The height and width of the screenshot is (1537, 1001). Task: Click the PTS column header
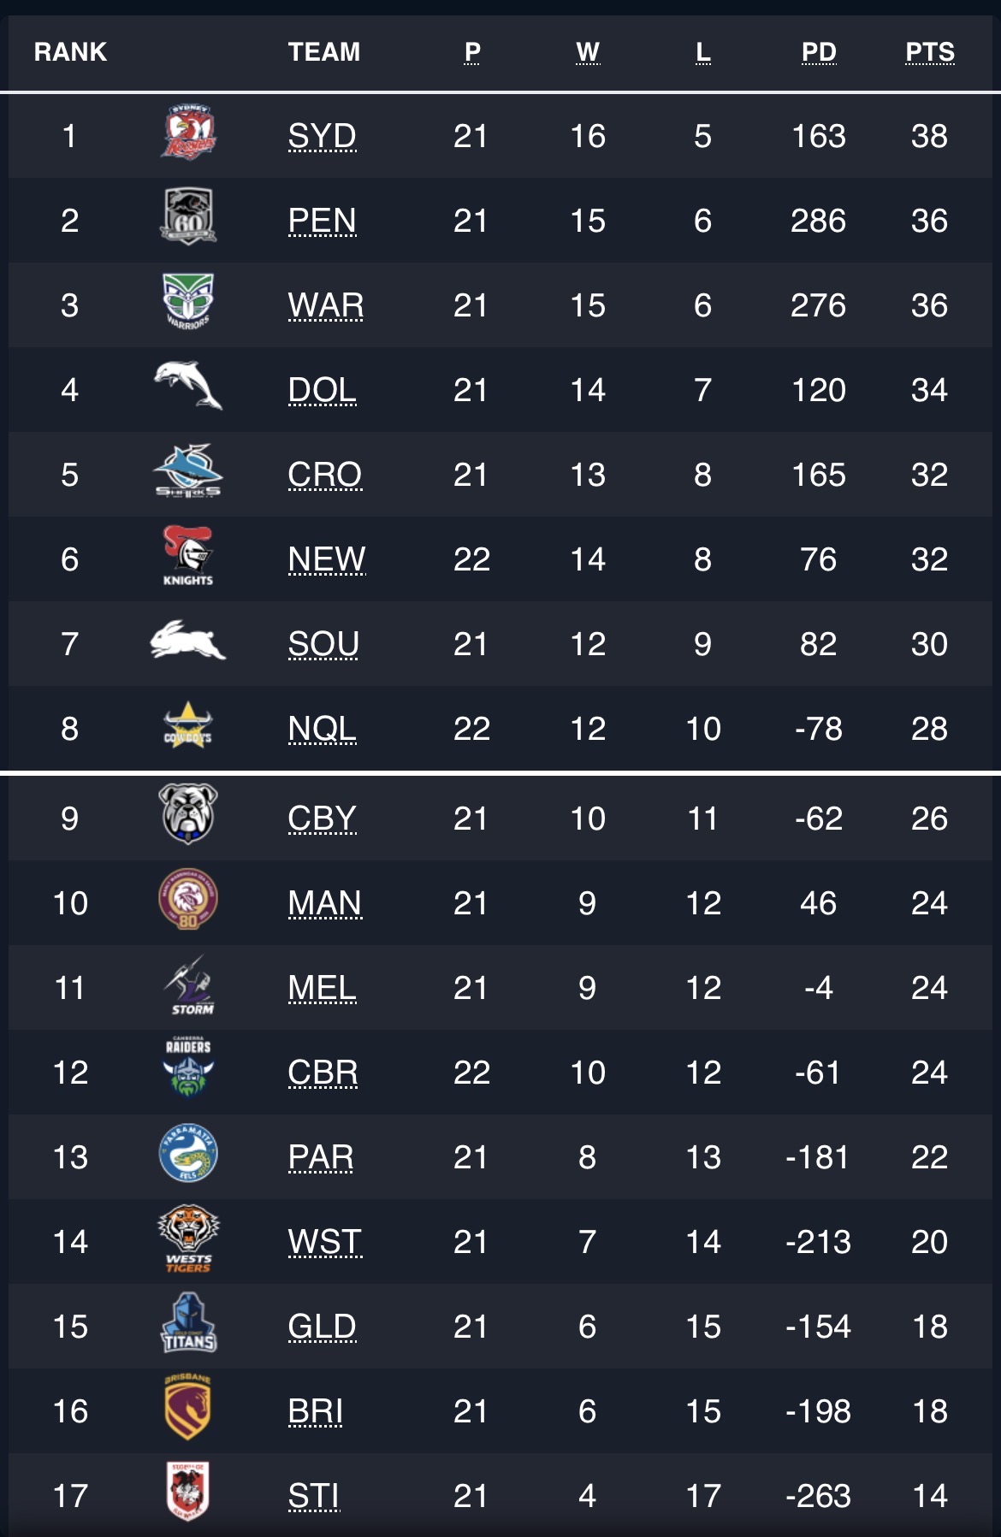coord(930,52)
